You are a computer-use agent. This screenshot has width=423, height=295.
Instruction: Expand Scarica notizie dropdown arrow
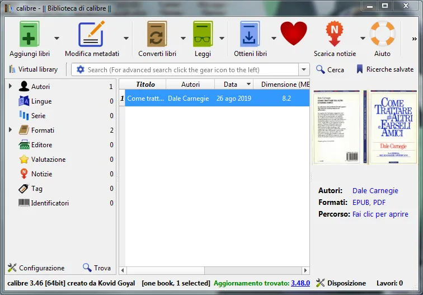coord(363,38)
